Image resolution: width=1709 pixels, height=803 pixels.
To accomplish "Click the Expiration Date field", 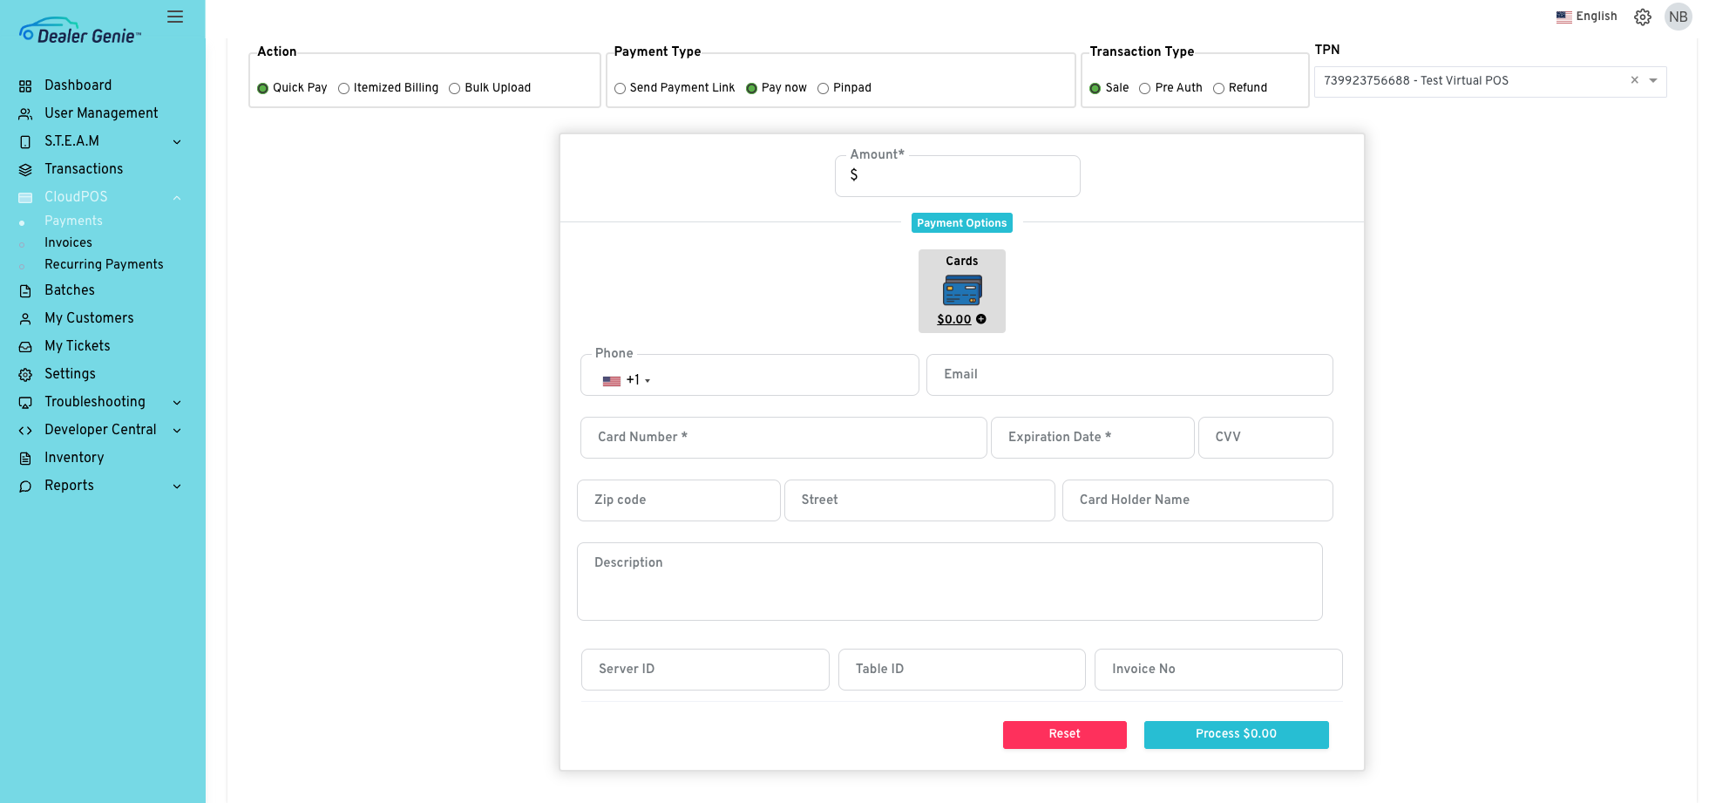I will tap(1092, 438).
